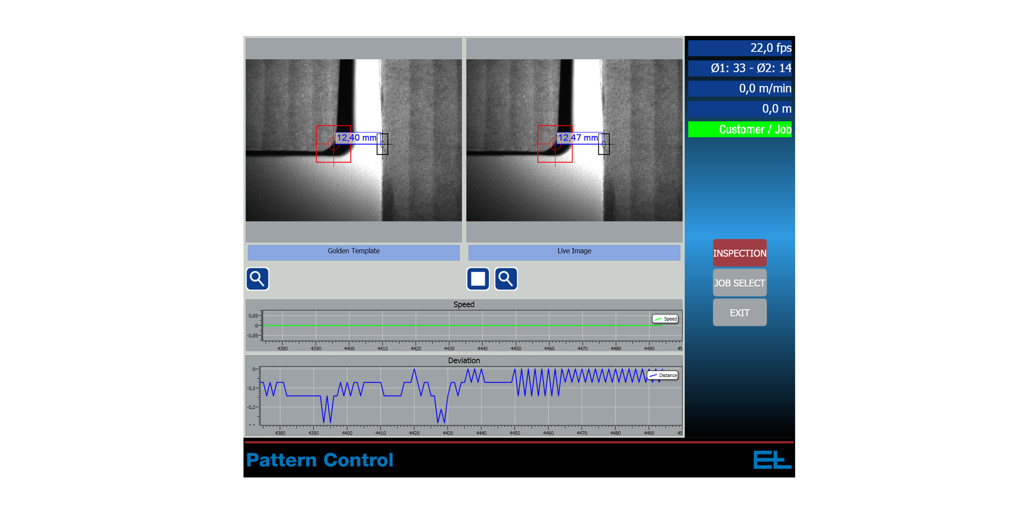Click the Live Image stop square icon
The image size is (1026, 513).
[x=478, y=279]
